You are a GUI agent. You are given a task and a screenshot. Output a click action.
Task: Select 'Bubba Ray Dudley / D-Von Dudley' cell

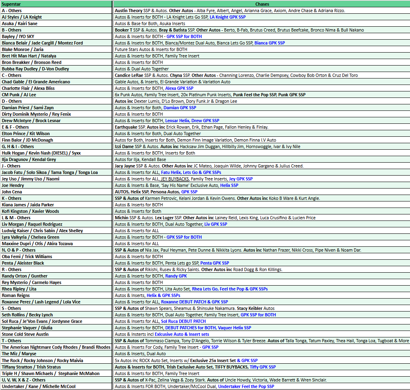(56, 69)
